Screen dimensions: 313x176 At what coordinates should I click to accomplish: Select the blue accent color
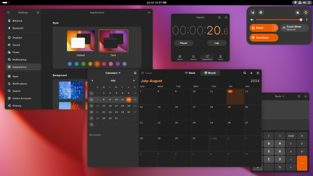pyautogui.click(x=70, y=64)
